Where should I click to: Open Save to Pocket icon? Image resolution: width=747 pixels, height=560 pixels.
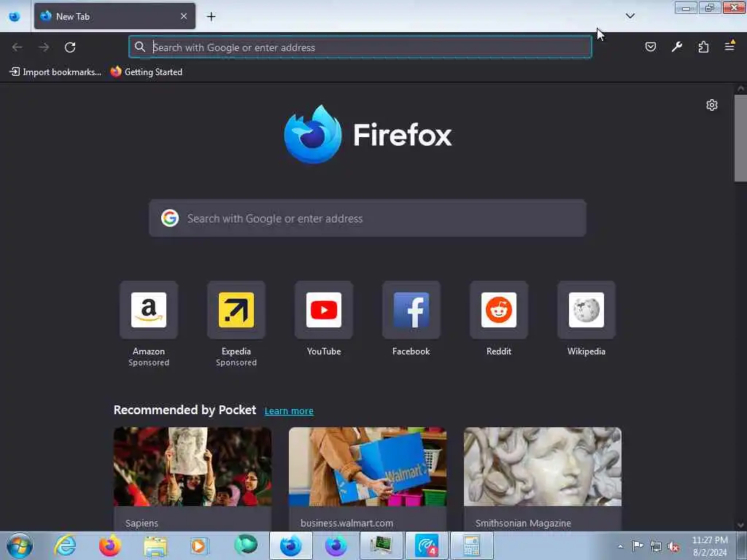(x=650, y=47)
